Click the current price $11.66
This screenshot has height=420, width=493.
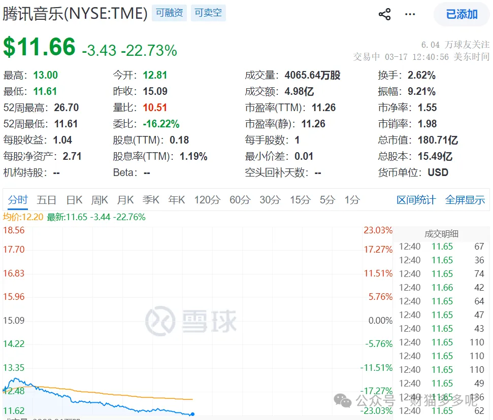(x=39, y=47)
